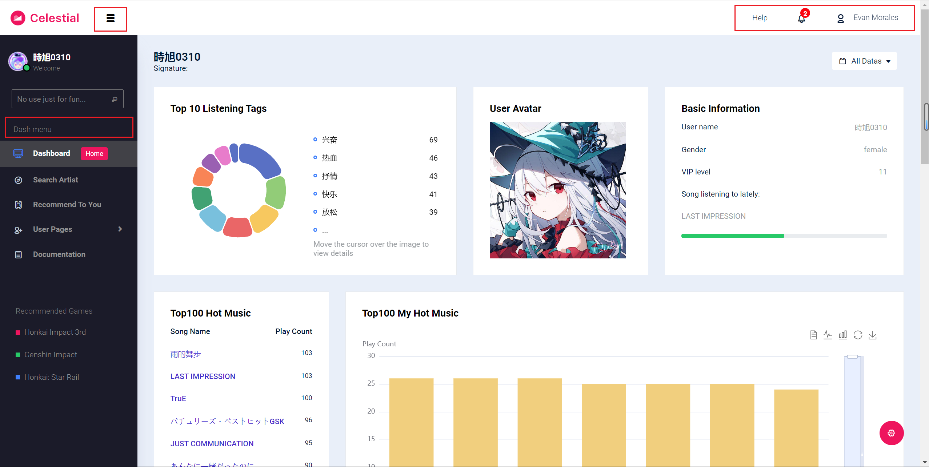This screenshot has height=467, width=929.
Task: Restore chart with refresh icon
Action: (x=858, y=335)
